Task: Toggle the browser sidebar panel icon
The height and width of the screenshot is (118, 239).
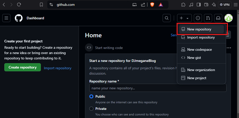Action: tap(199, 5)
